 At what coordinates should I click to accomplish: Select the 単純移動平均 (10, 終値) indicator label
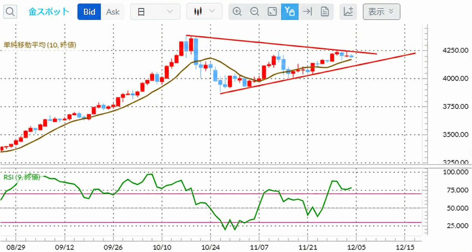[40, 45]
